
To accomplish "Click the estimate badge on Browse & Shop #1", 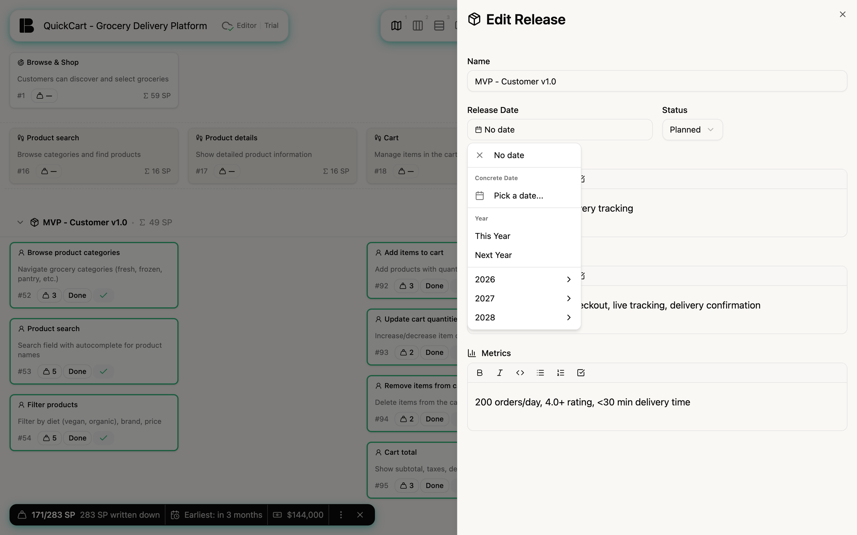I will tap(44, 95).
